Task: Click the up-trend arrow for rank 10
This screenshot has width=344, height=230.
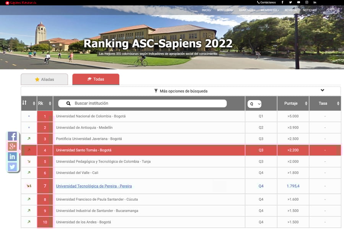Action: point(29,222)
